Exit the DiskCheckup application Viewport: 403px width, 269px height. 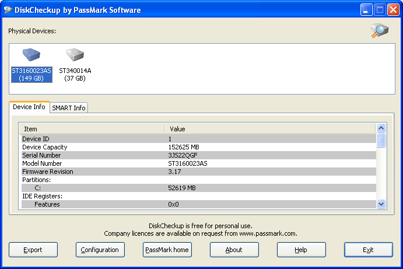coord(368,250)
